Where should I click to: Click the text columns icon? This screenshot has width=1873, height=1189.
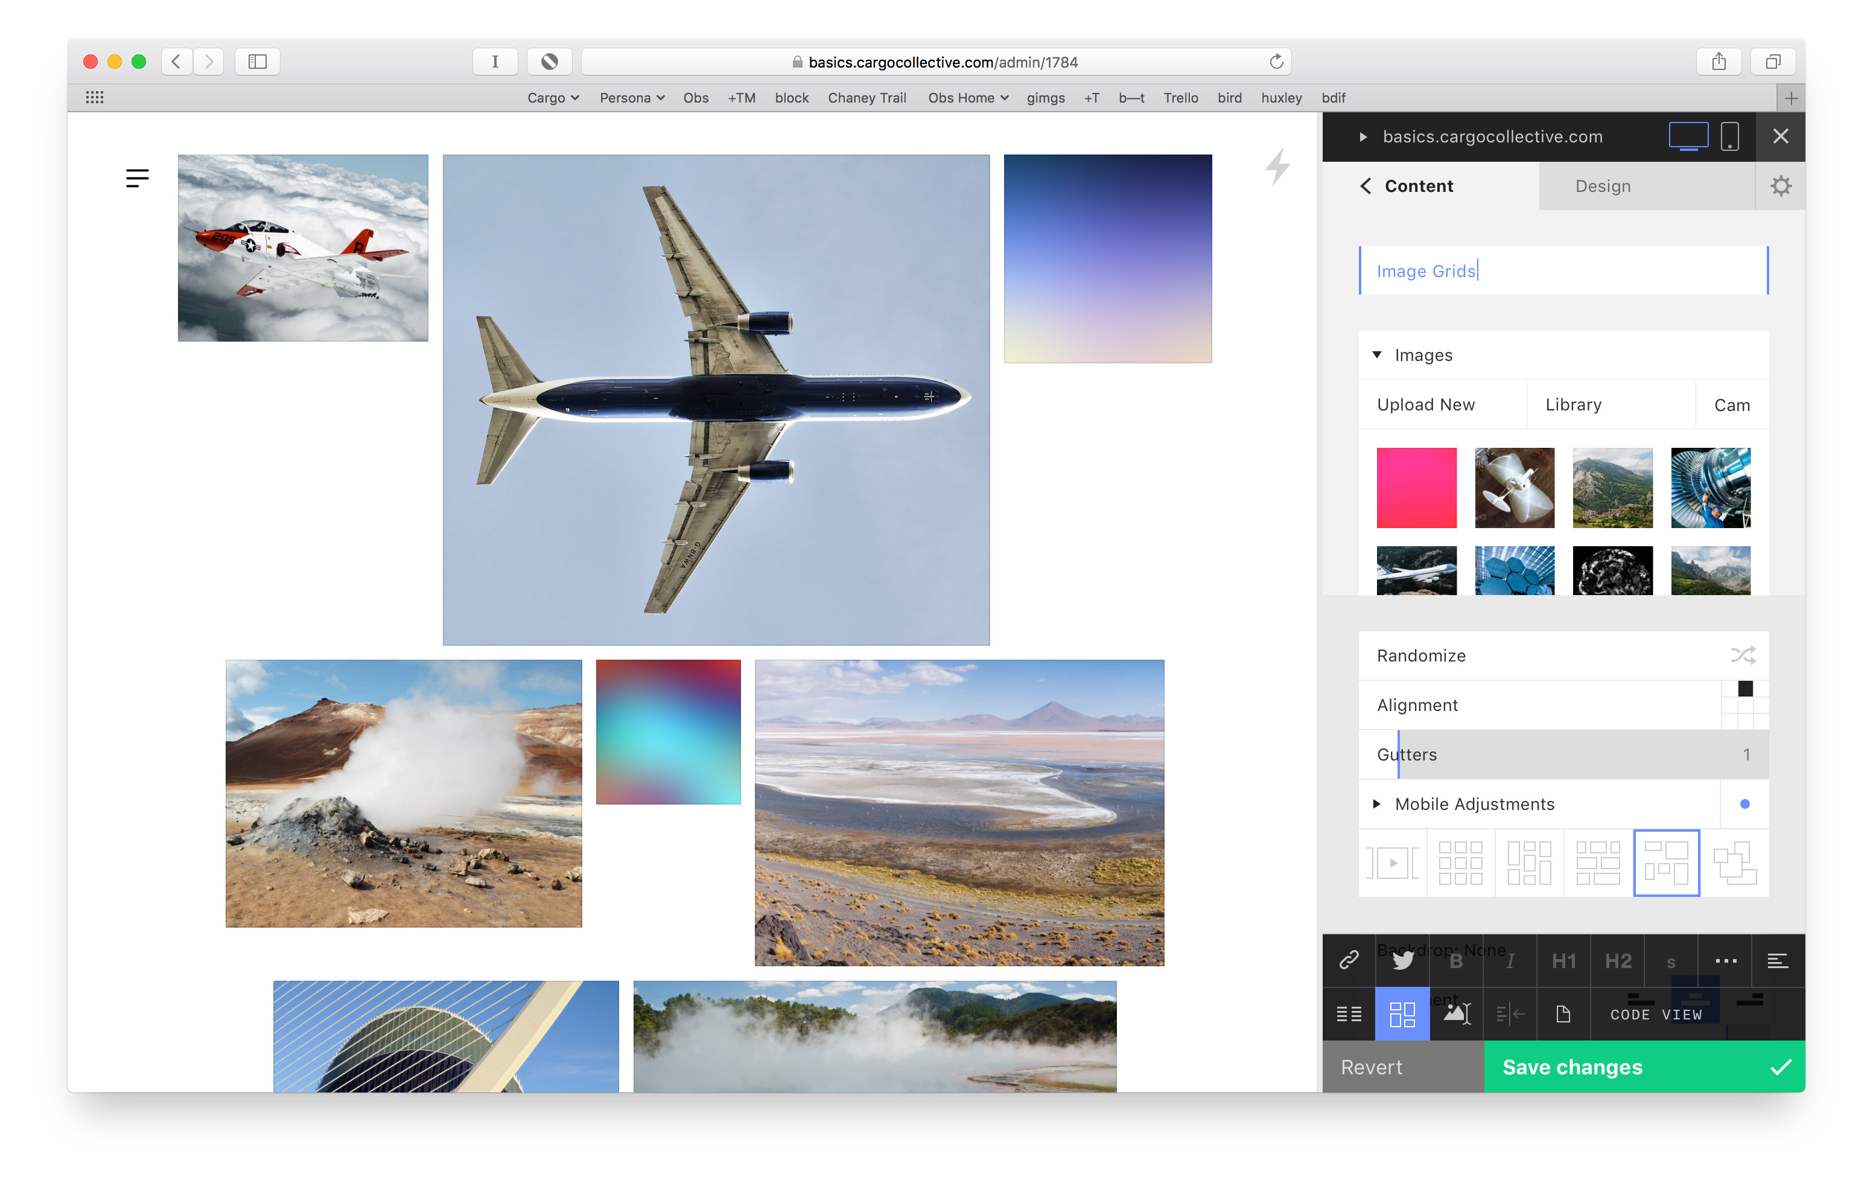1348,1013
